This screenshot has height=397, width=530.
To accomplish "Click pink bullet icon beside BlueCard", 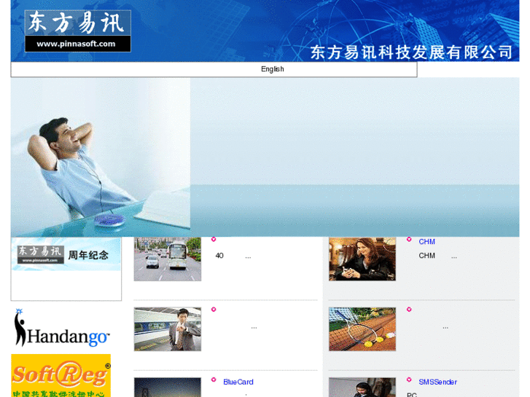I will (214, 380).
